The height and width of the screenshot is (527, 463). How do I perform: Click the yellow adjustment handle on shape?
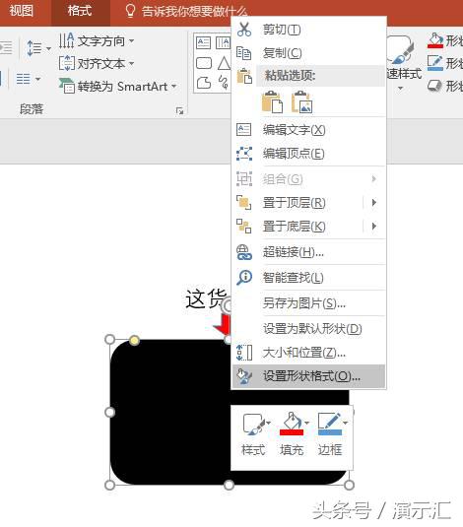134,341
